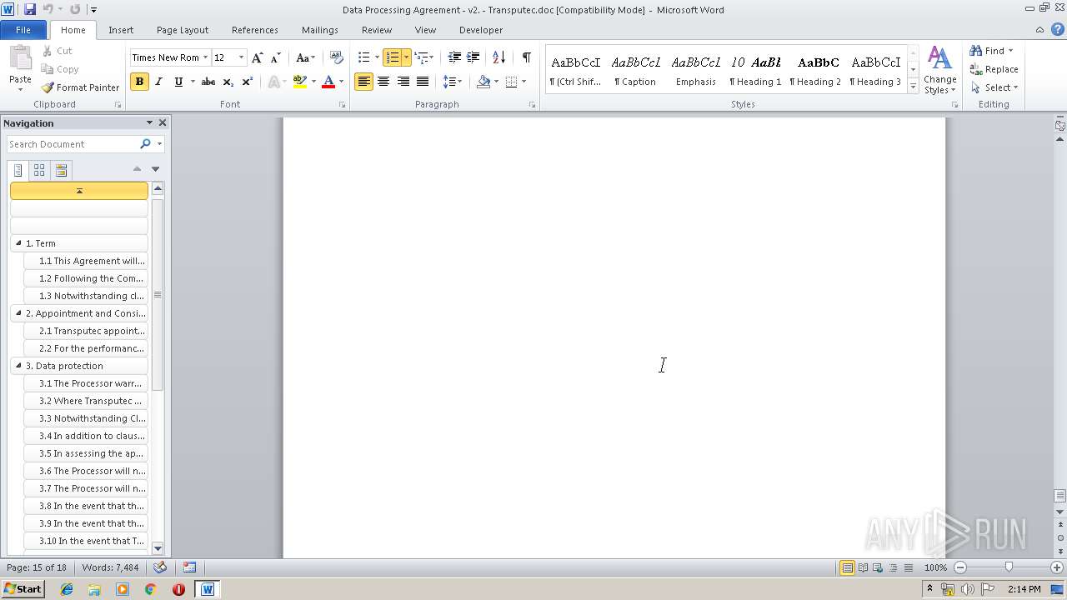Click the zoom slider handle
The width and height of the screenshot is (1067, 600).
(1009, 567)
